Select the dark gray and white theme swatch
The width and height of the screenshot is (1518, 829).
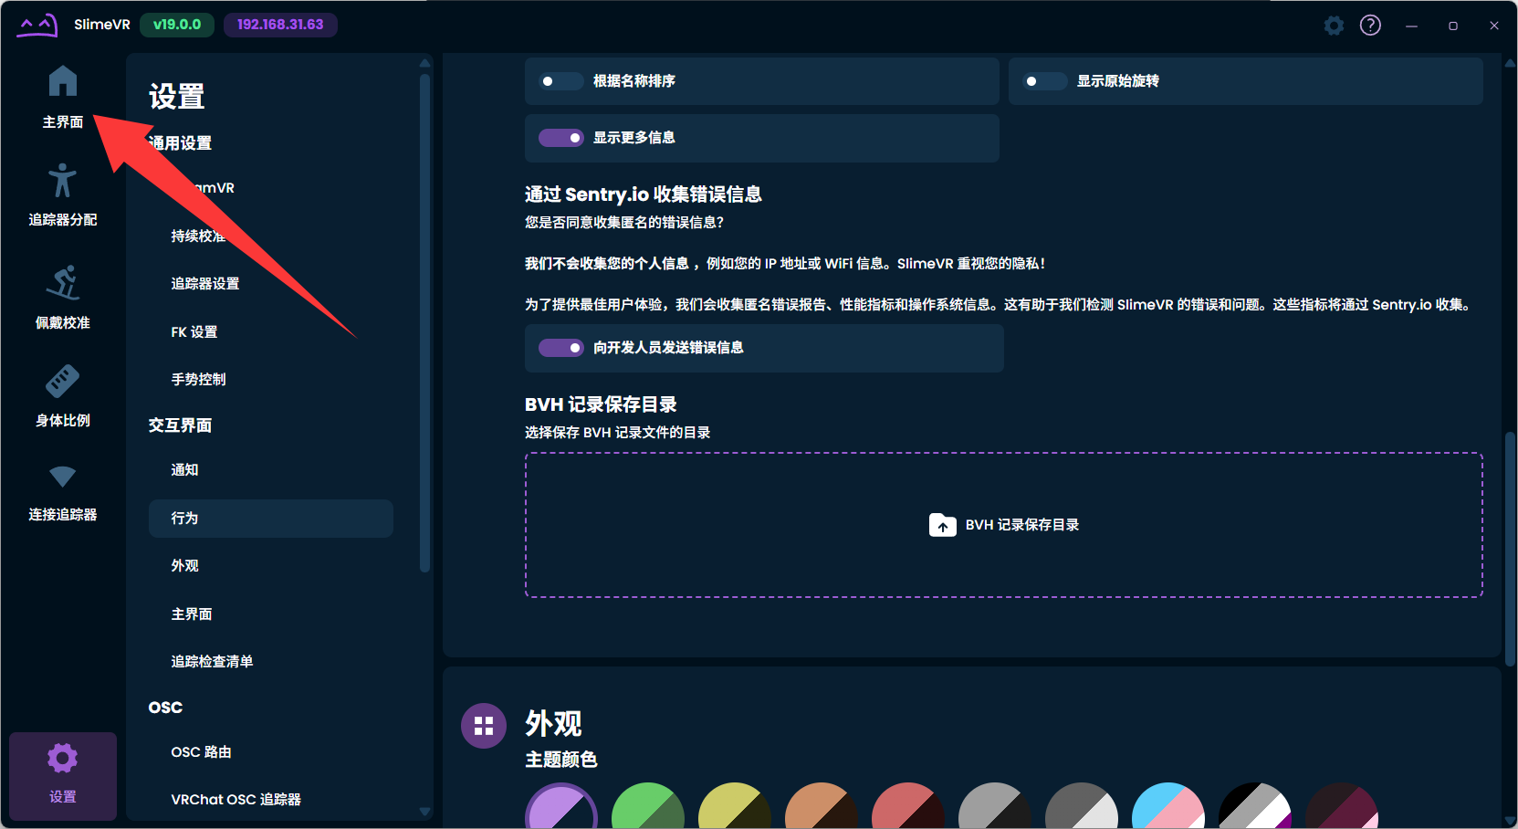coord(1082,805)
